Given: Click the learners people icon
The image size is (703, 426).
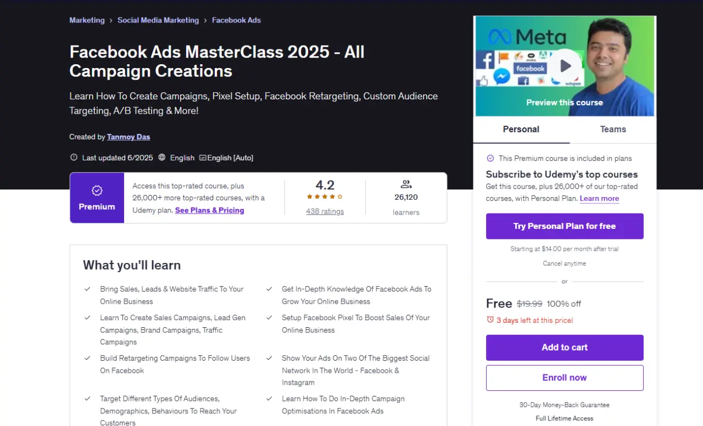Looking at the screenshot, I should [406, 184].
